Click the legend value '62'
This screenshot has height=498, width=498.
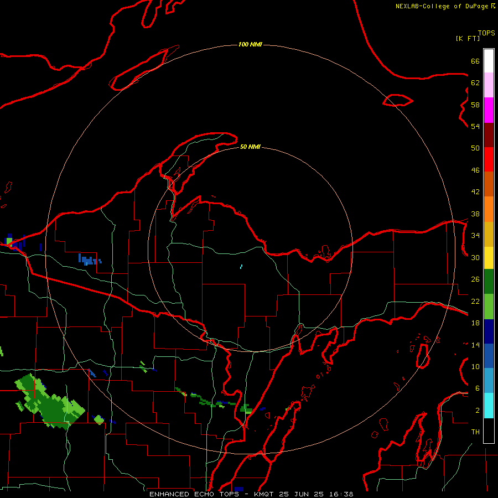[x=475, y=83]
